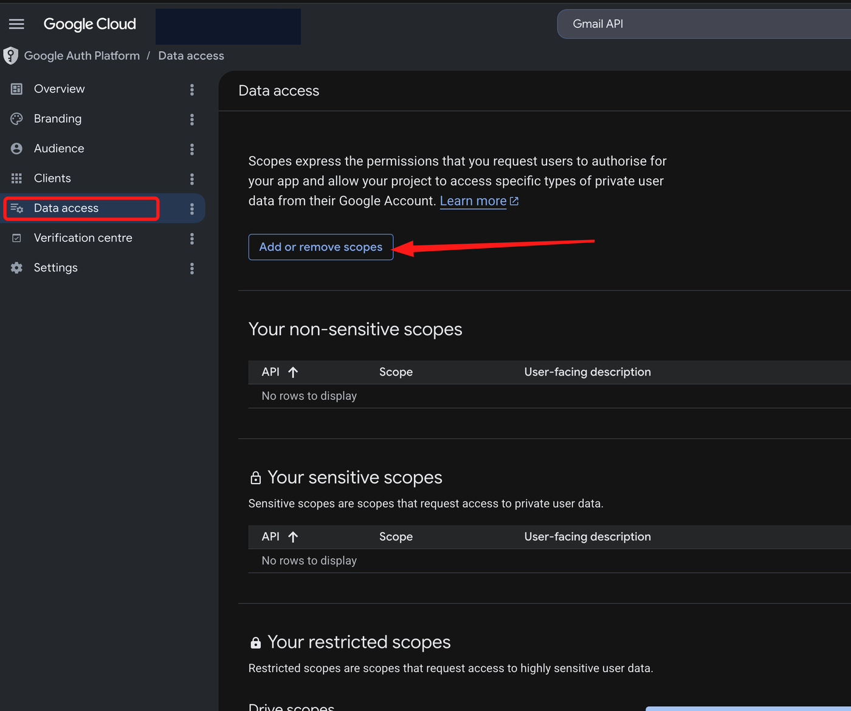This screenshot has width=851, height=711.
Task: Go to Google Auth Platform breadcrumb
Action: [82, 56]
